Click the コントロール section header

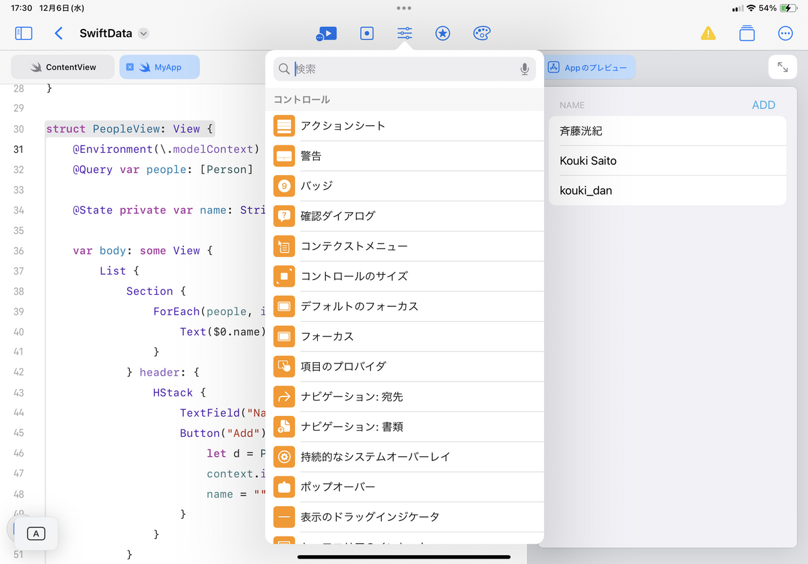302,100
